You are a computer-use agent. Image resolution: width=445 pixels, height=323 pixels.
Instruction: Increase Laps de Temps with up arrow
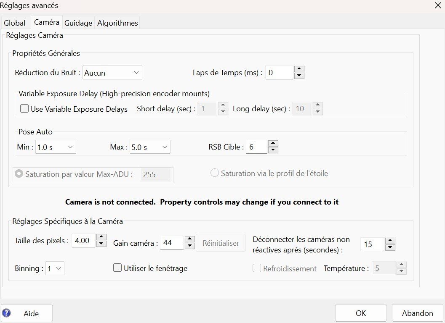[x=299, y=69]
